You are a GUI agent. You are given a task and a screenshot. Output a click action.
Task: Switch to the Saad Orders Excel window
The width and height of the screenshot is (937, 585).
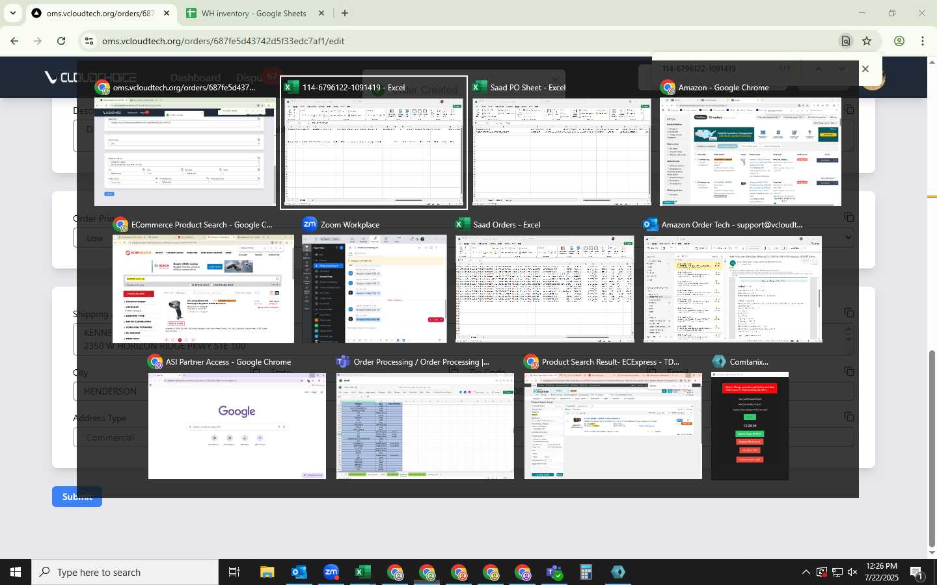coord(545,281)
